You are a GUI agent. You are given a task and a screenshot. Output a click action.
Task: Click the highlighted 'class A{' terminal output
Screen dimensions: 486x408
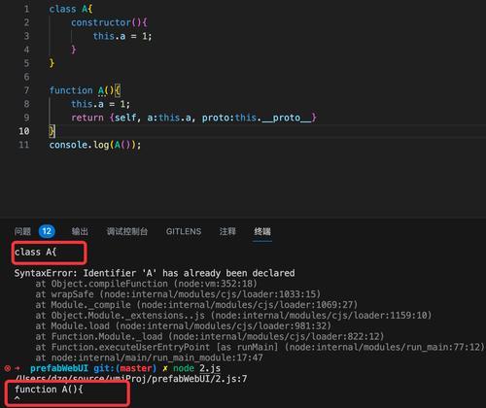click(35, 252)
